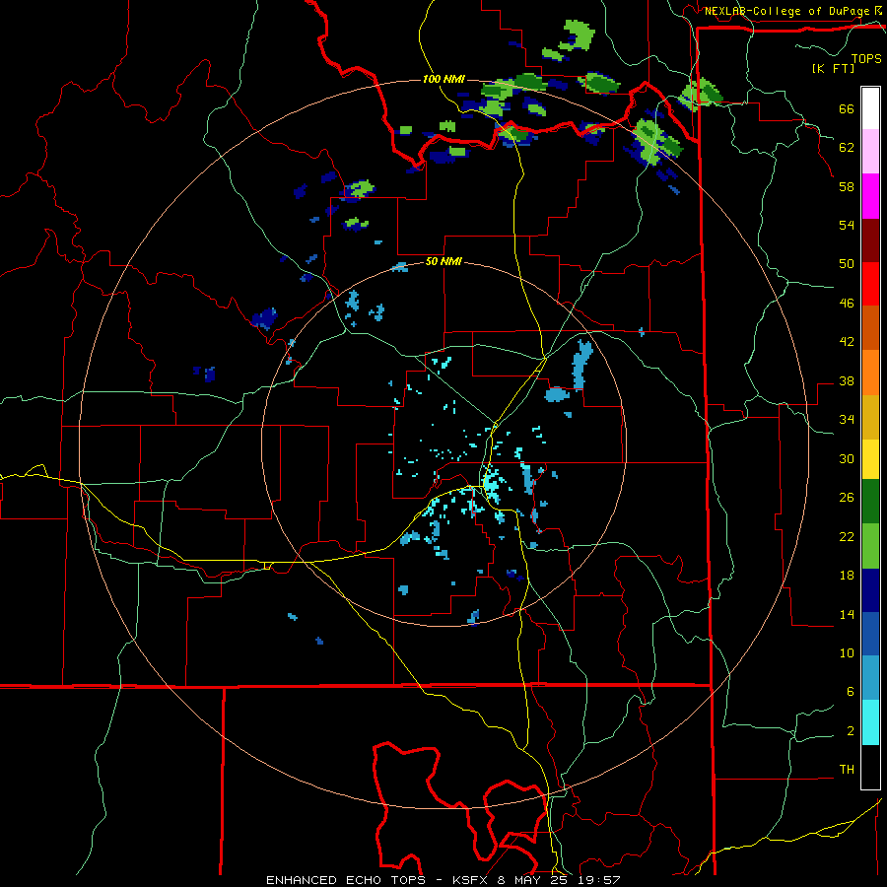
Task: Click legend scale value 54
Action: [847, 225]
